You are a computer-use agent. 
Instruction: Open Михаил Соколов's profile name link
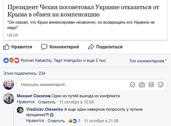coord(33,96)
